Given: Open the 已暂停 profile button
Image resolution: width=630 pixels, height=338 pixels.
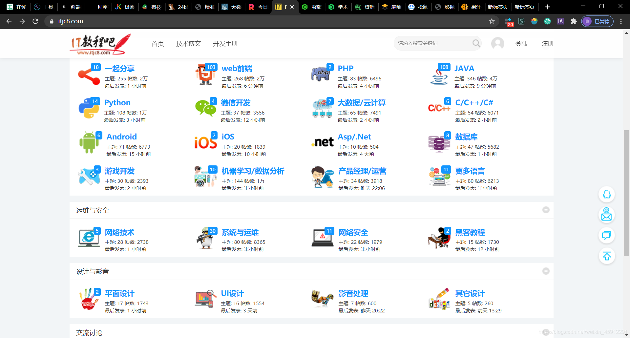Looking at the screenshot, I should tap(598, 21).
